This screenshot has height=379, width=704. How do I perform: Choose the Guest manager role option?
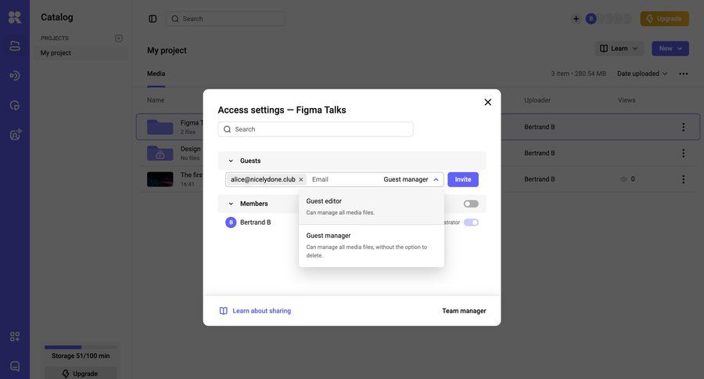(372, 245)
